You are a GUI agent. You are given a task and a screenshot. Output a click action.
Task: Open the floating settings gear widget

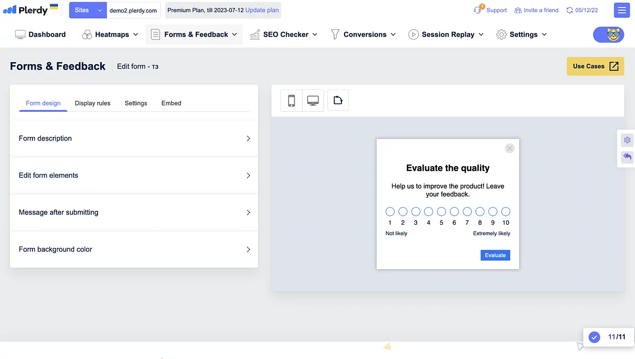pyautogui.click(x=627, y=140)
